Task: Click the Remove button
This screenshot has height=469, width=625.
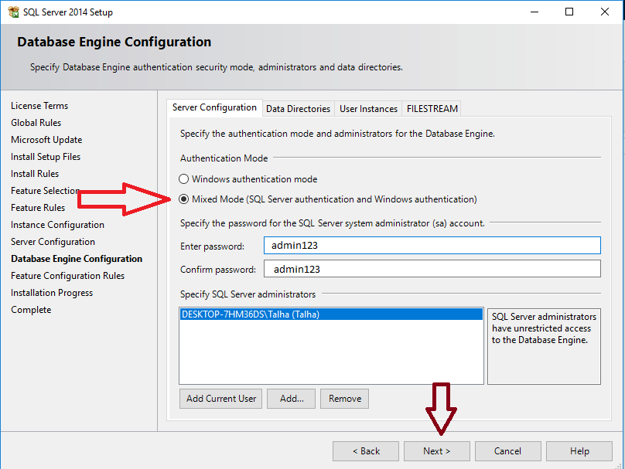Action: coord(345,399)
